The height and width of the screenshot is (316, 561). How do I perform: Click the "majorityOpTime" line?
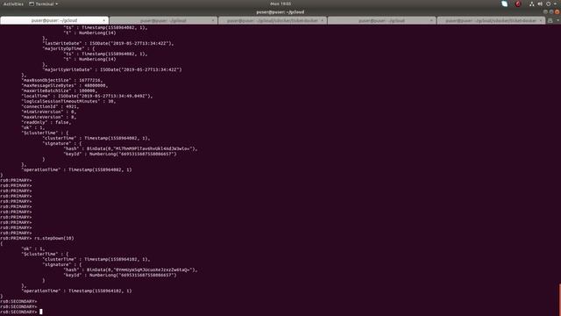coord(68,48)
